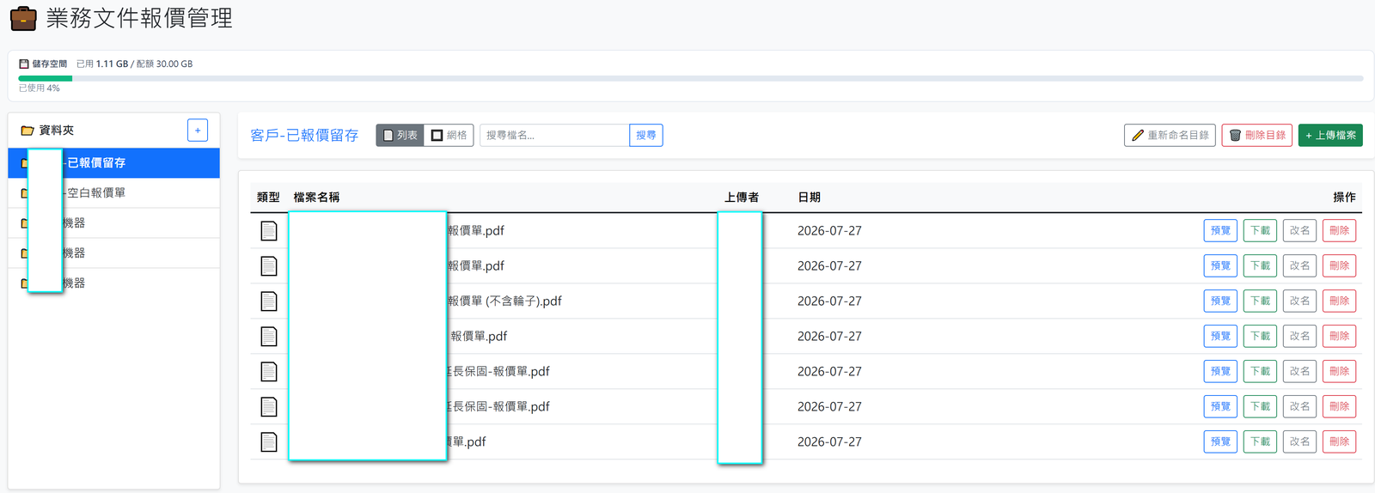Click the file name 報價單 (不含輪子).pdf
Screen dimensions: 1375x493
pos(504,301)
